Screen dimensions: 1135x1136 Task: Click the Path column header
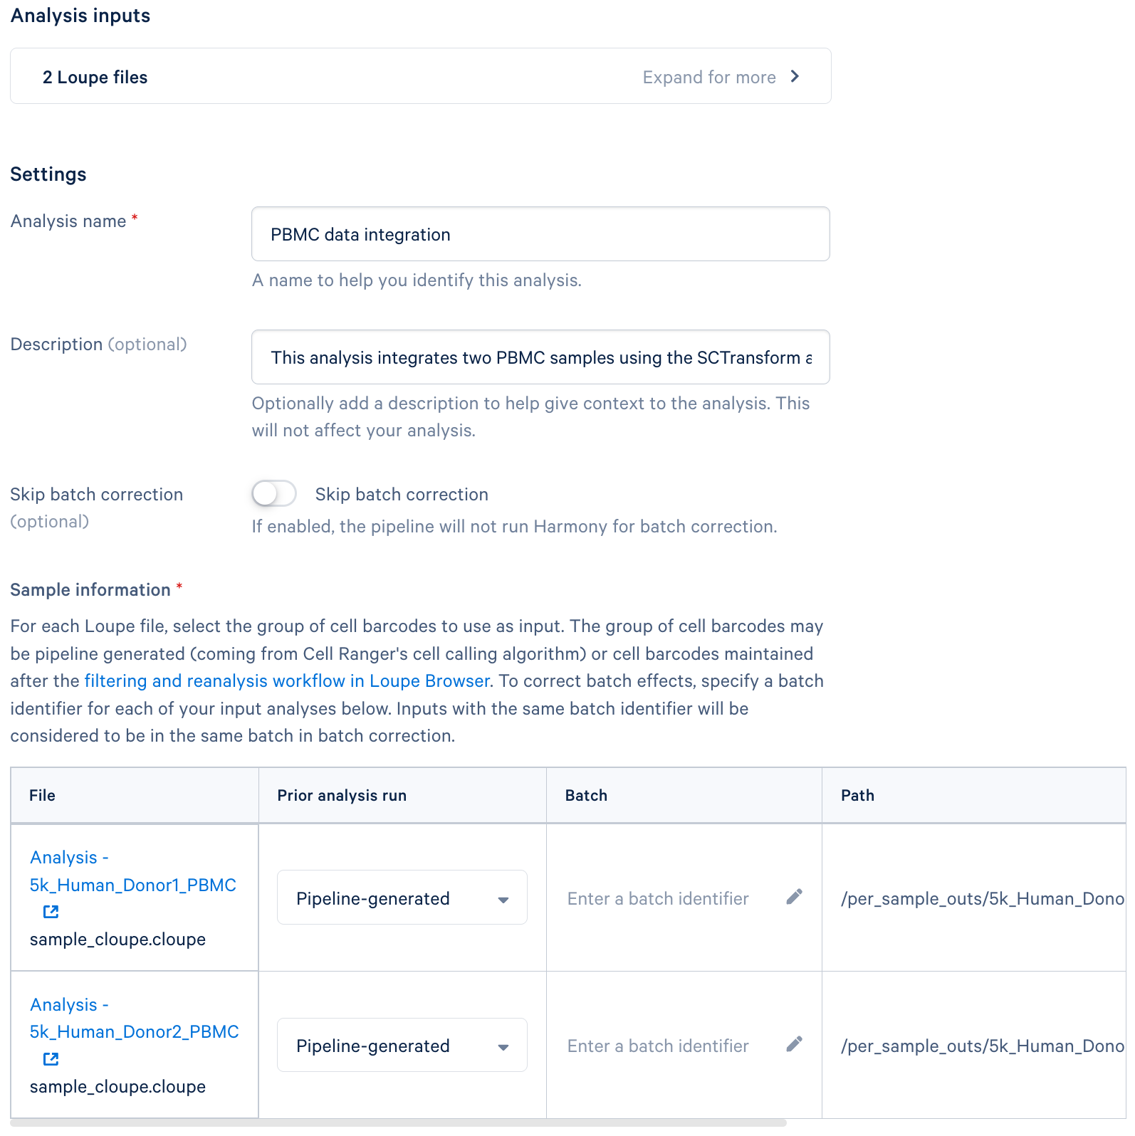857,796
